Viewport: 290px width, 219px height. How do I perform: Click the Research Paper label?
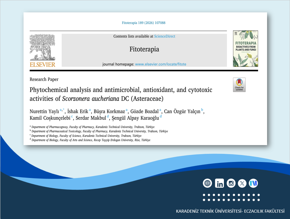click(x=44, y=79)
